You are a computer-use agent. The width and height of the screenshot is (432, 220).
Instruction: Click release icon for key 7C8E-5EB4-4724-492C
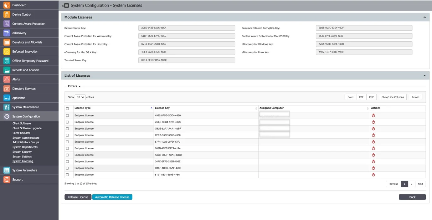tap(373, 122)
